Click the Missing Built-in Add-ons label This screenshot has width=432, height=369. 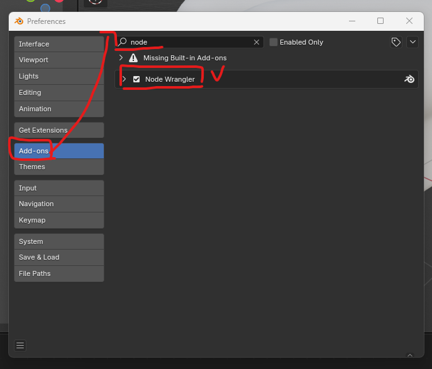point(185,58)
